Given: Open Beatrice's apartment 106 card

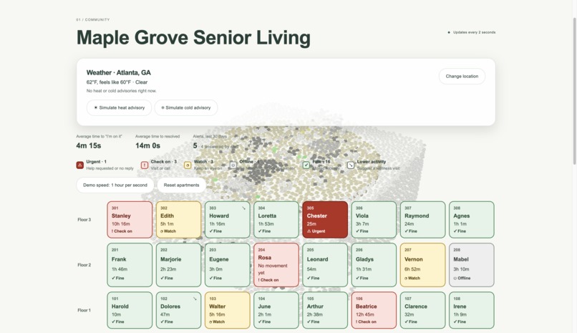Looking at the screenshot, I should tap(374, 310).
